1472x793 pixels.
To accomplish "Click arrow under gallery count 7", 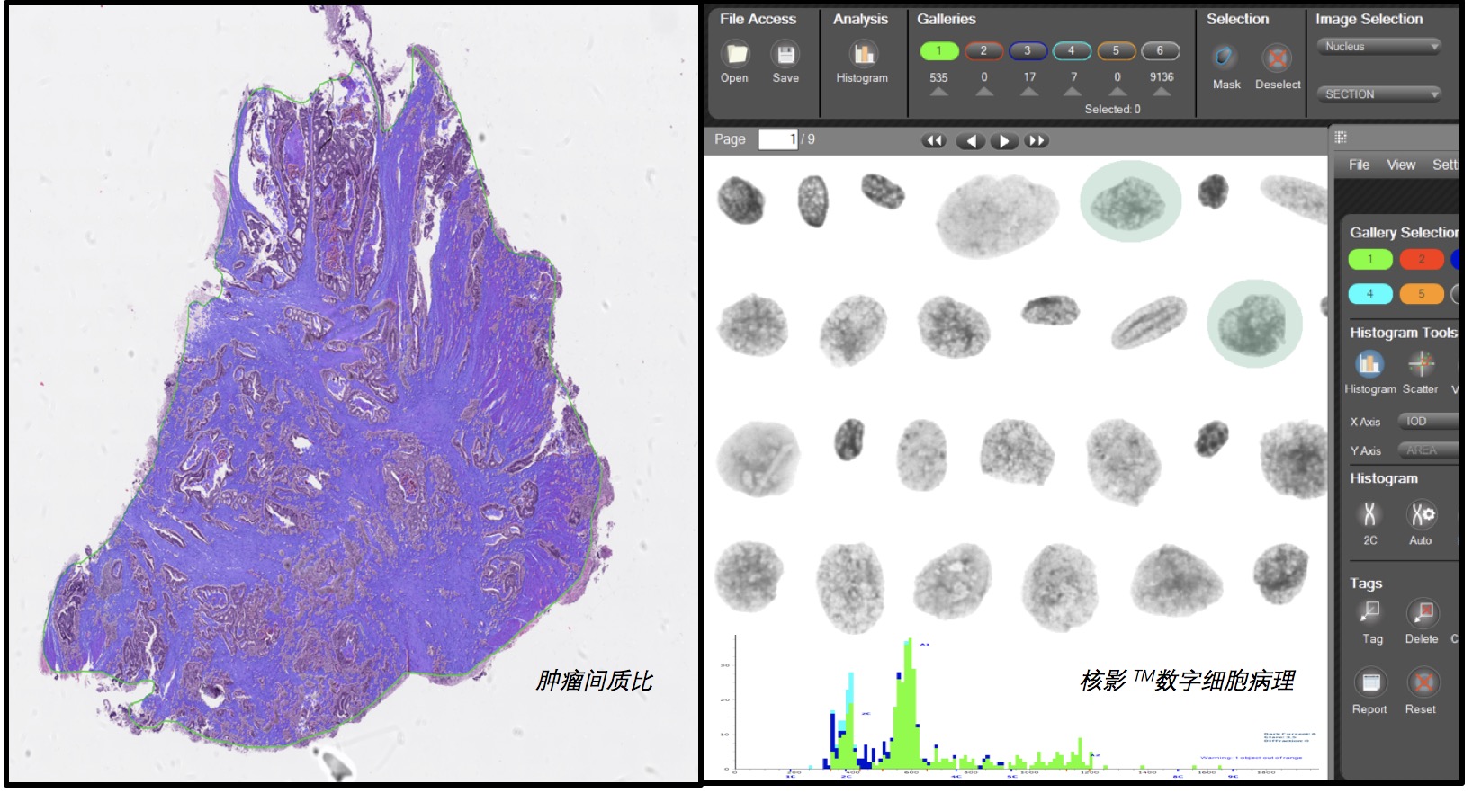I will click(1073, 92).
